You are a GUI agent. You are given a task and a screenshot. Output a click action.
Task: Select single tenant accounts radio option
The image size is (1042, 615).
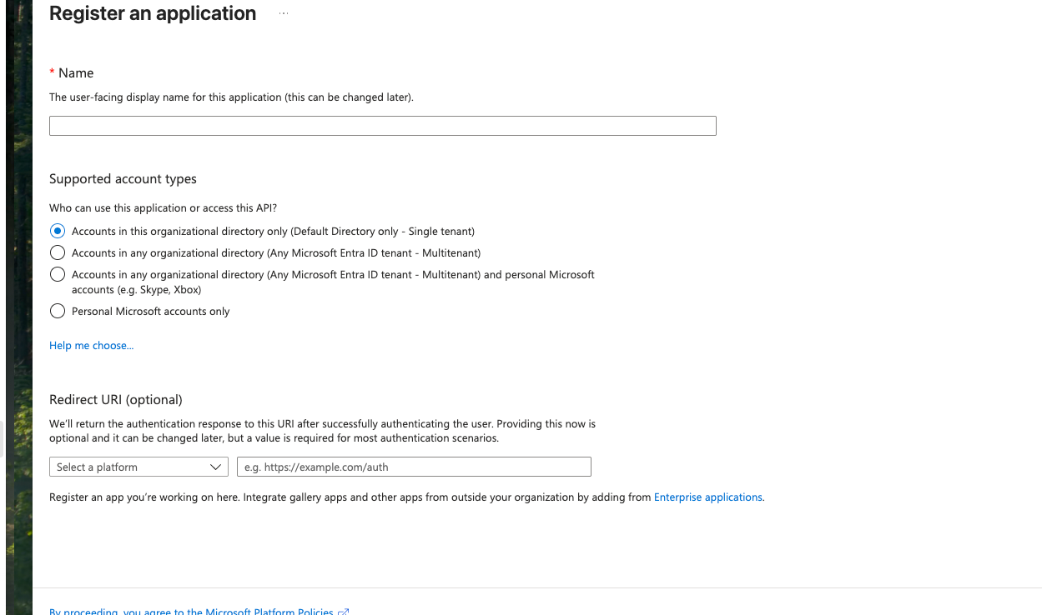58,231
